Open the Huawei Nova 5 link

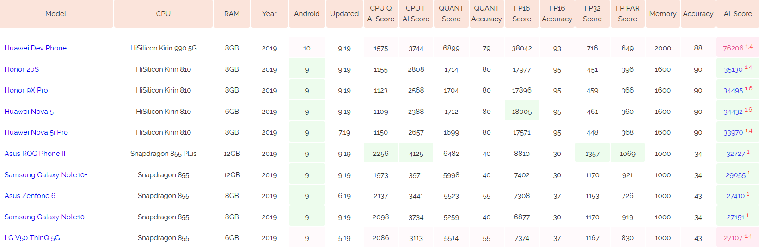point(29,112)
